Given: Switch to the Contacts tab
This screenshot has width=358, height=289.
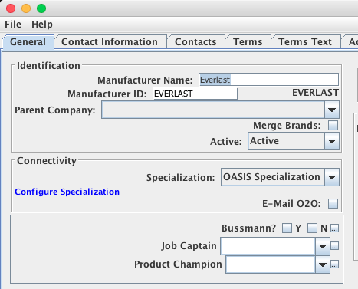Looking at the screenshot, I should 195,42.
